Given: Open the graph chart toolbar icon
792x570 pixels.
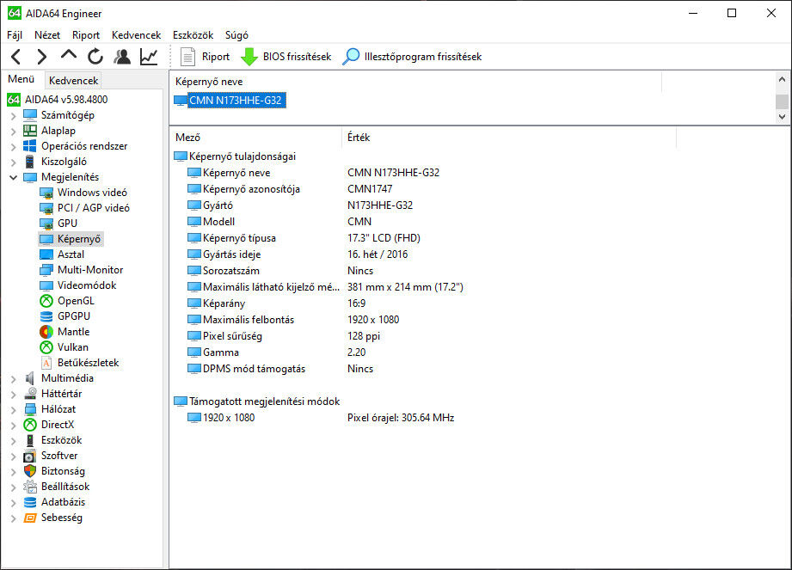Looking at the screenshot, I should 149,57.
